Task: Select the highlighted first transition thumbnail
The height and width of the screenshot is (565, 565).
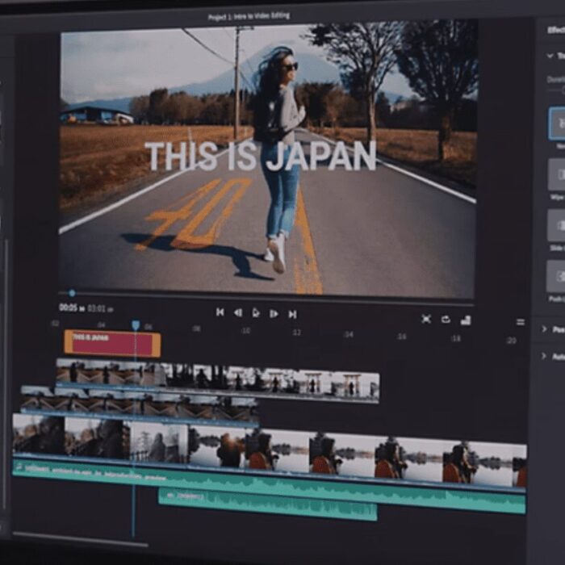Action: coord(557,123)
